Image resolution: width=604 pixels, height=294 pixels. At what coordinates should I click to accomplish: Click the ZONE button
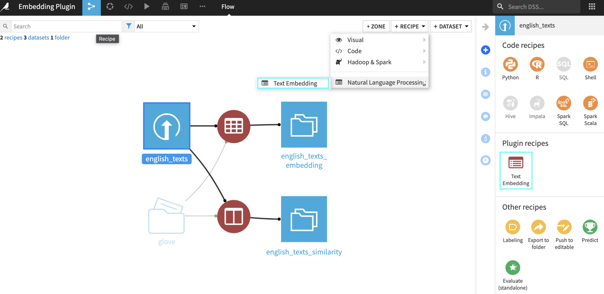(x=376, y=26)
